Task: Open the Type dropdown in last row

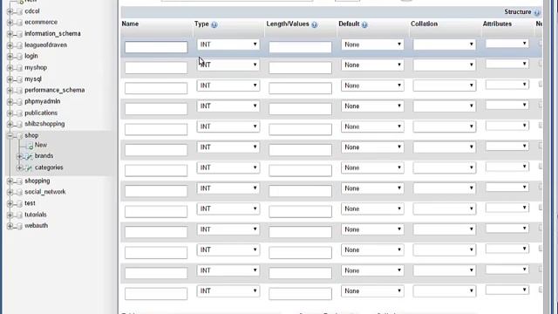Action: 228,290
